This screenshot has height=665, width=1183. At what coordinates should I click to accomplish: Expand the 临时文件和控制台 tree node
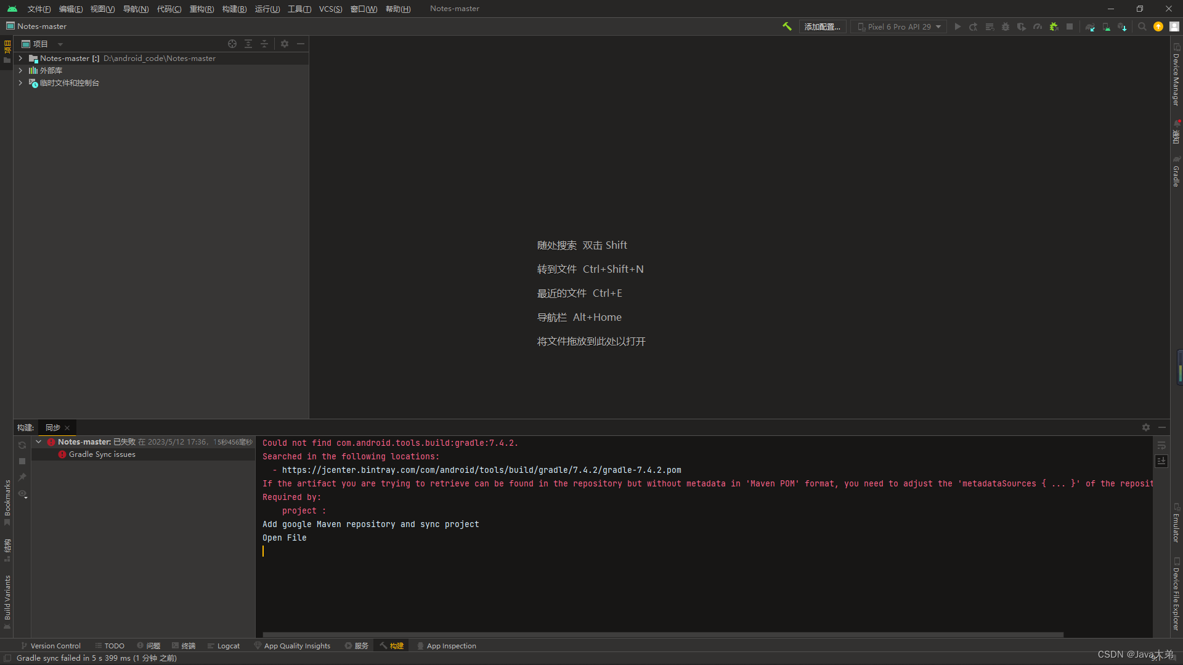(20, 83)
